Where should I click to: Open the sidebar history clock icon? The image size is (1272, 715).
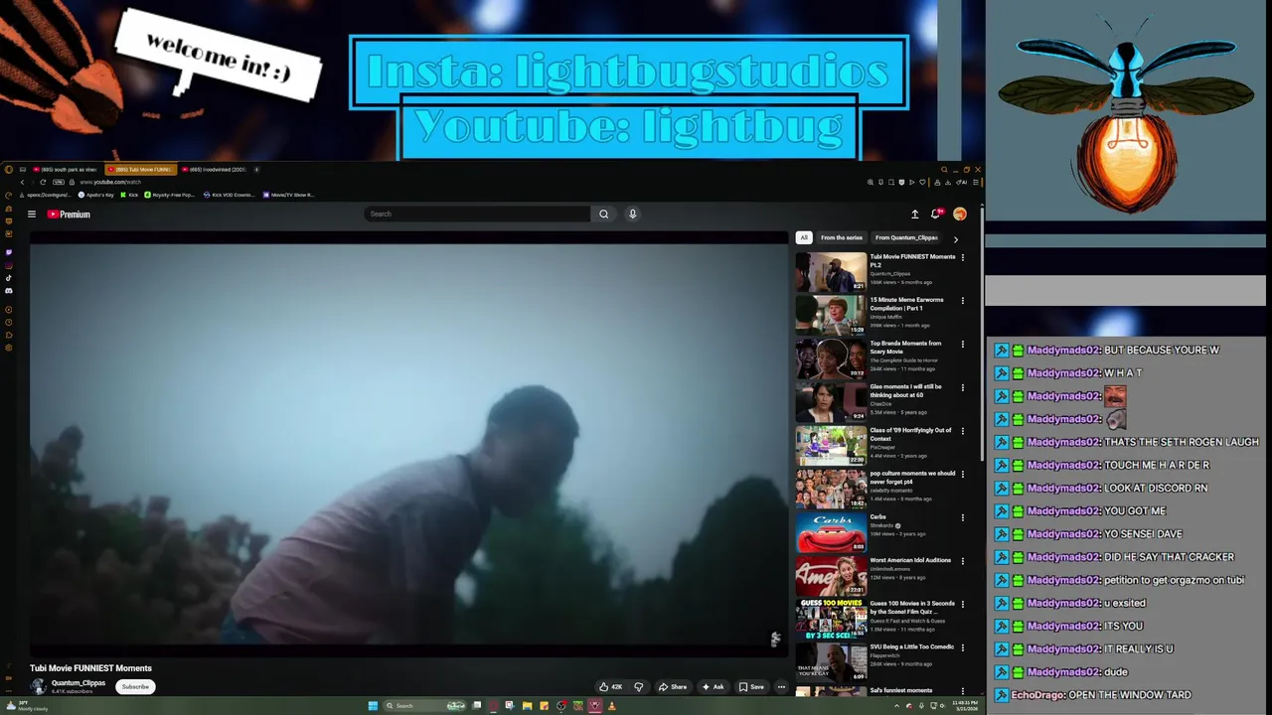pyautogui.click(x=9, y=322)
